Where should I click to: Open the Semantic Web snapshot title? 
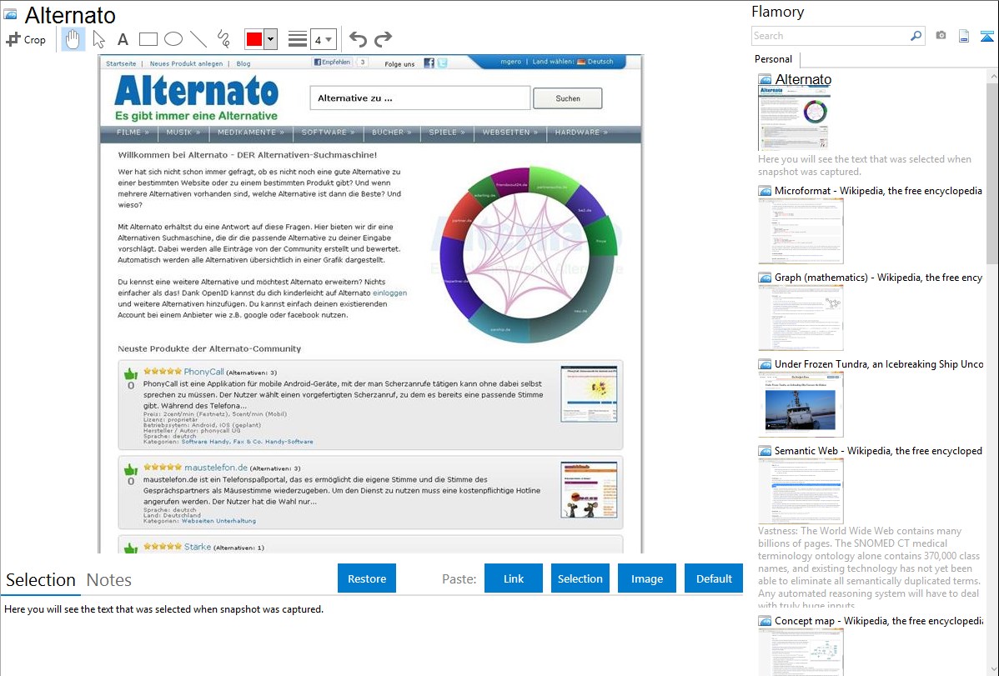[x=878, y=450]
